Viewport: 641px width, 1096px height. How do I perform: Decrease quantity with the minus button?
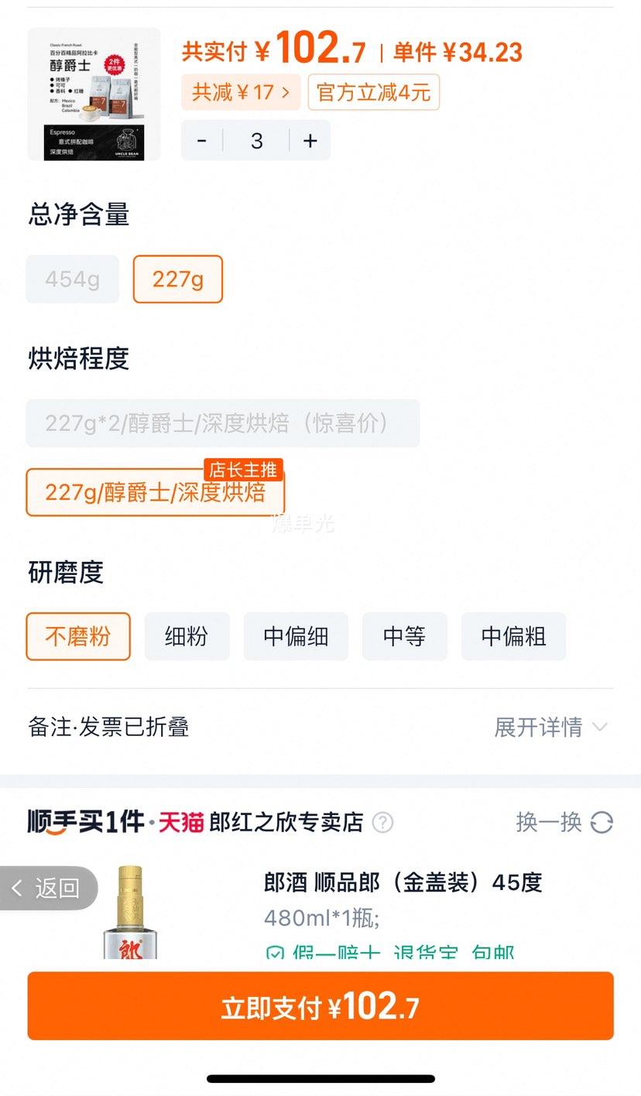point(202,140)
